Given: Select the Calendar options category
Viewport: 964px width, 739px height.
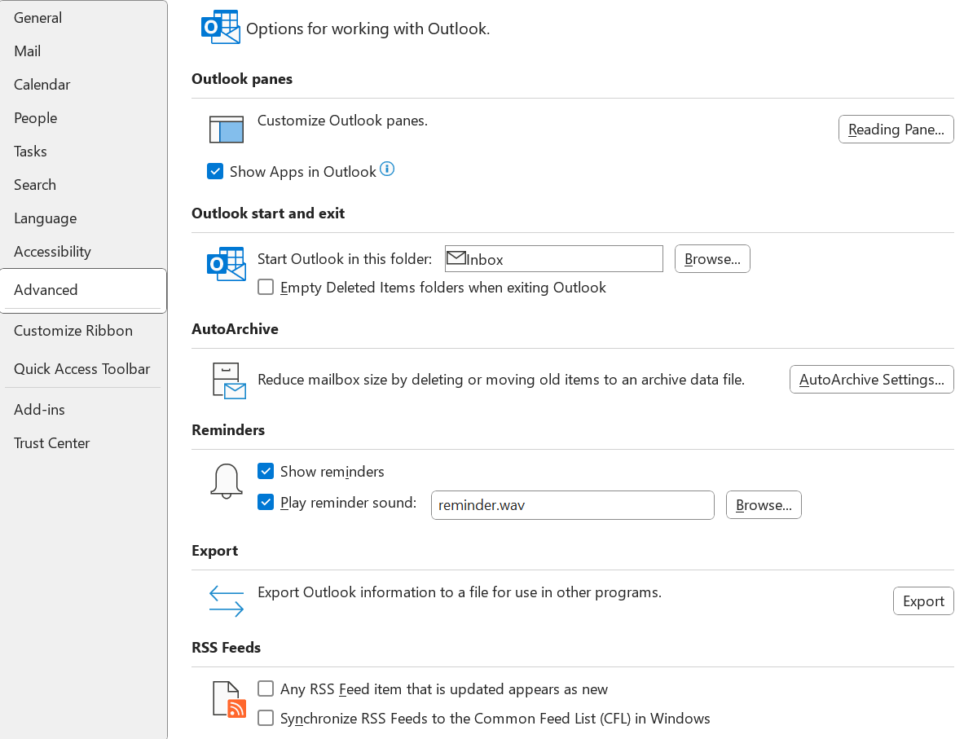Looking at the screenshot, I should (84, 84).
